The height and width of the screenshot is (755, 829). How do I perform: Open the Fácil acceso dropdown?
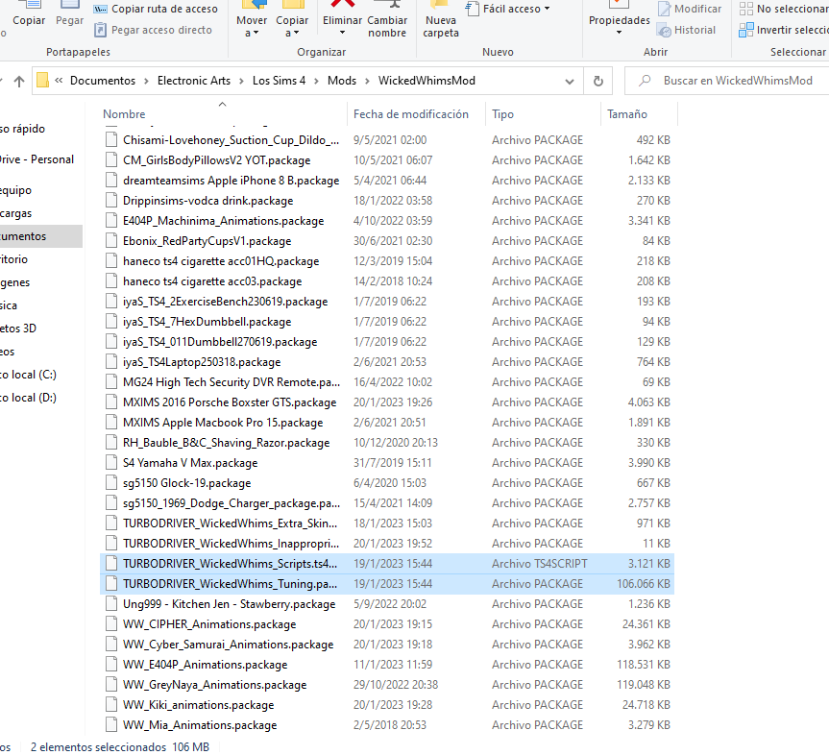coord(508,9)
